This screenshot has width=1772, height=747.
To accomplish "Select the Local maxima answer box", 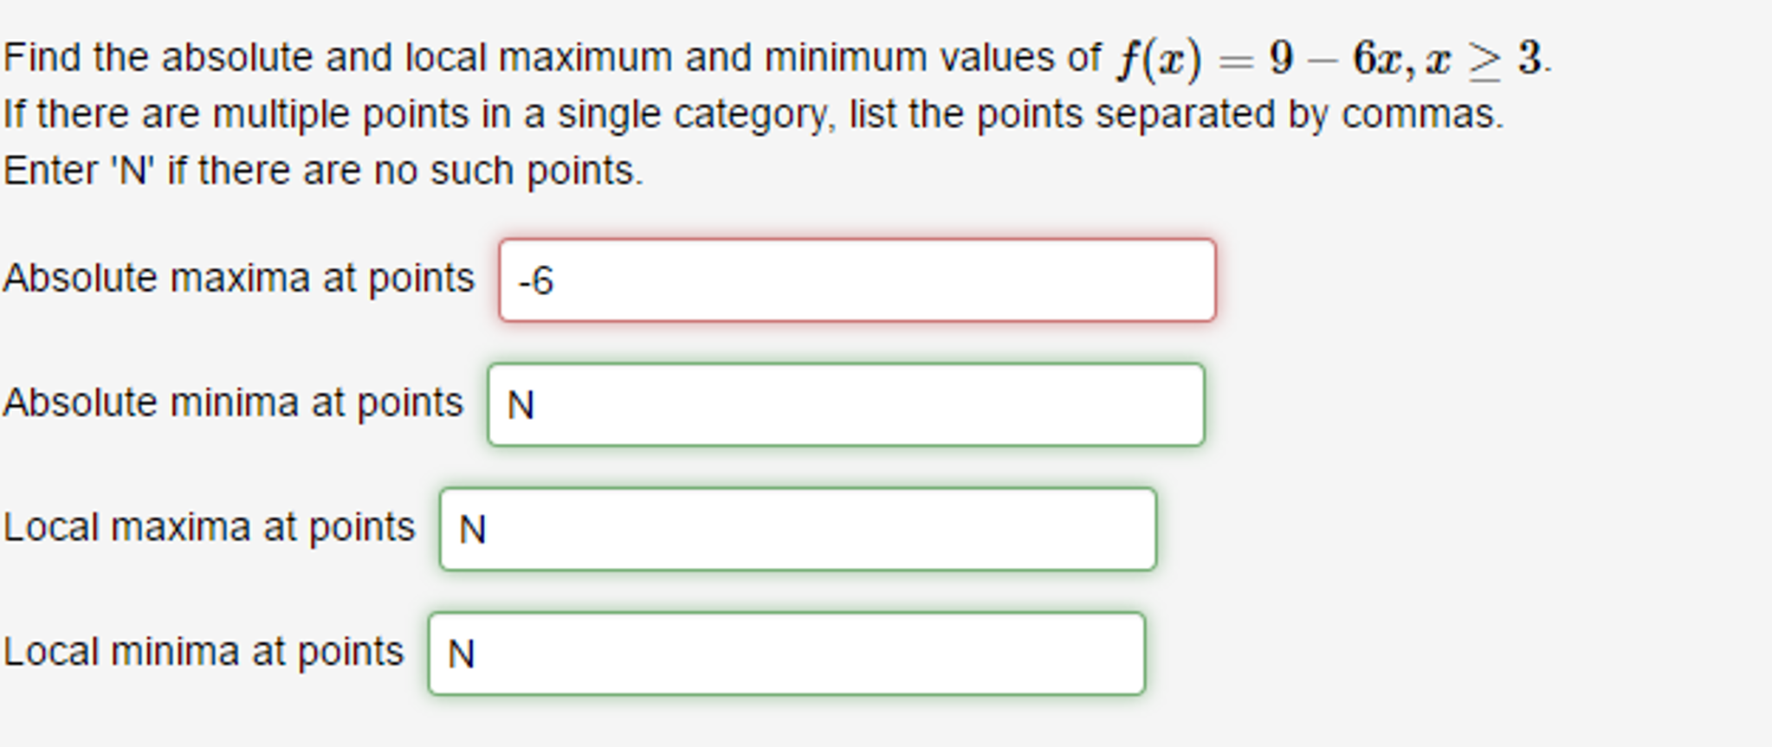I will point(797,530).
